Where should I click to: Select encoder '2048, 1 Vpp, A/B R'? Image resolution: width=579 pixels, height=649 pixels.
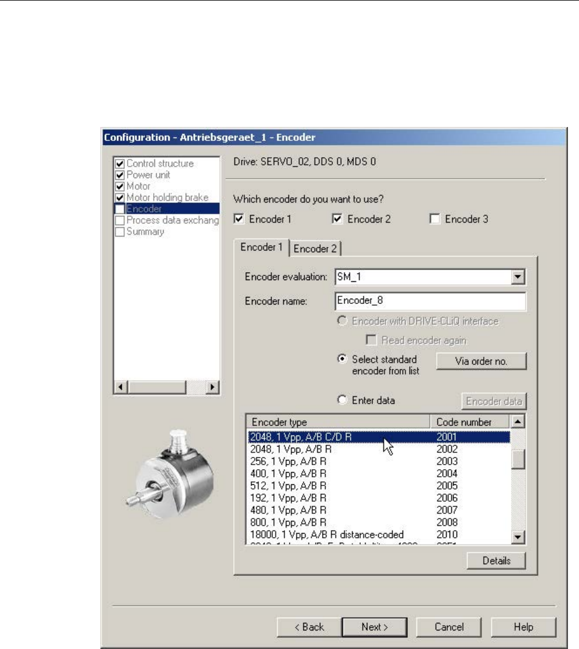point(379,449)
